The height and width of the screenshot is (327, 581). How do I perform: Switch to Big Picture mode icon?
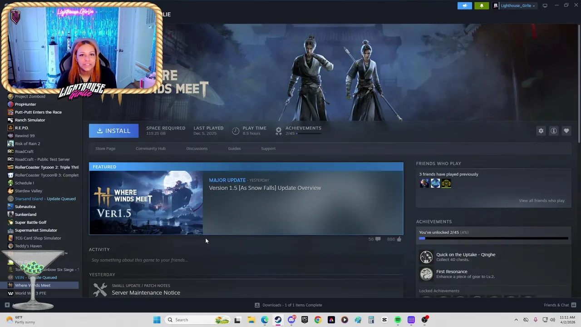pyautogui.click(x=545, y=5)
